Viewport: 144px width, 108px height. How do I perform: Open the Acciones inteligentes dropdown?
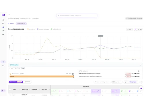point(102,82)
